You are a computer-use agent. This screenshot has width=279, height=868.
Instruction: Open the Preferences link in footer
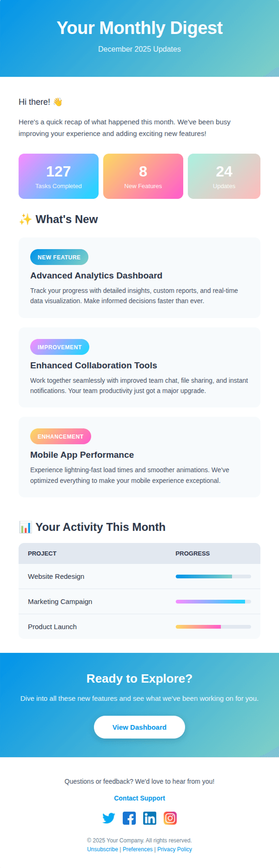[138, 849]
